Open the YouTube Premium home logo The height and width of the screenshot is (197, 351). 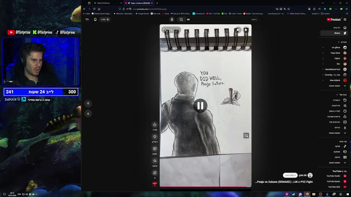(x=334, y=19)
